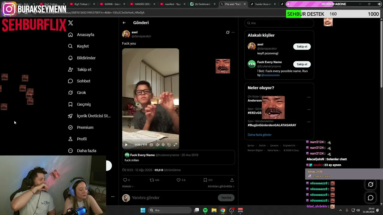Click the Ara search box on X
Screen dimensions: 383x215
pyautogui.click(x=279, y=23)
